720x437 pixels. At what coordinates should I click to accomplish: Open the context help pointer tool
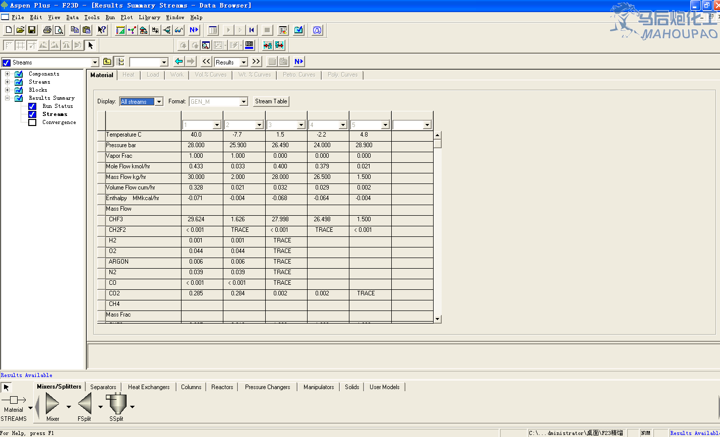pos(102,30)
